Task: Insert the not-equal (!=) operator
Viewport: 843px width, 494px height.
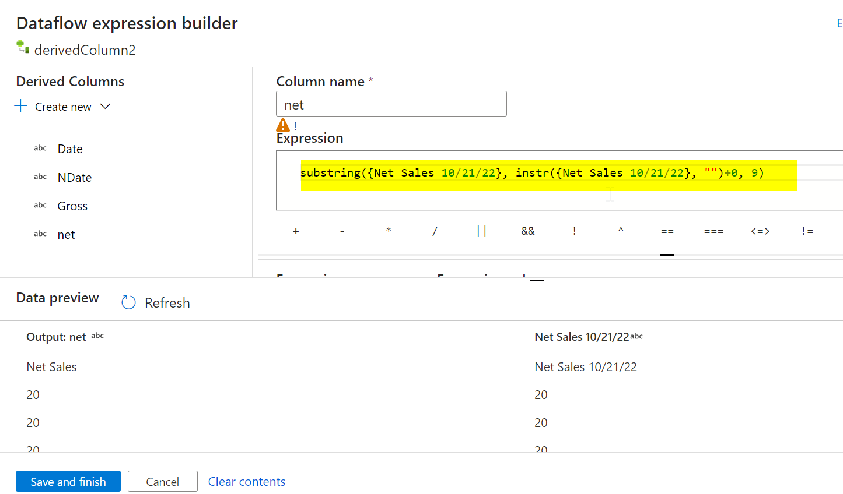Action: (x=807, y=231)
